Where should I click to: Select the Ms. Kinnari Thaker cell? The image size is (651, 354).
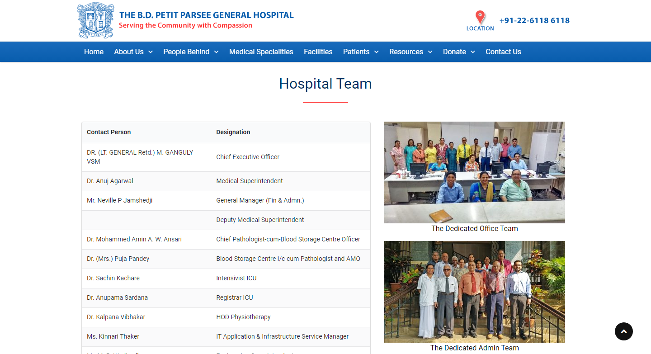pos(146,336)
